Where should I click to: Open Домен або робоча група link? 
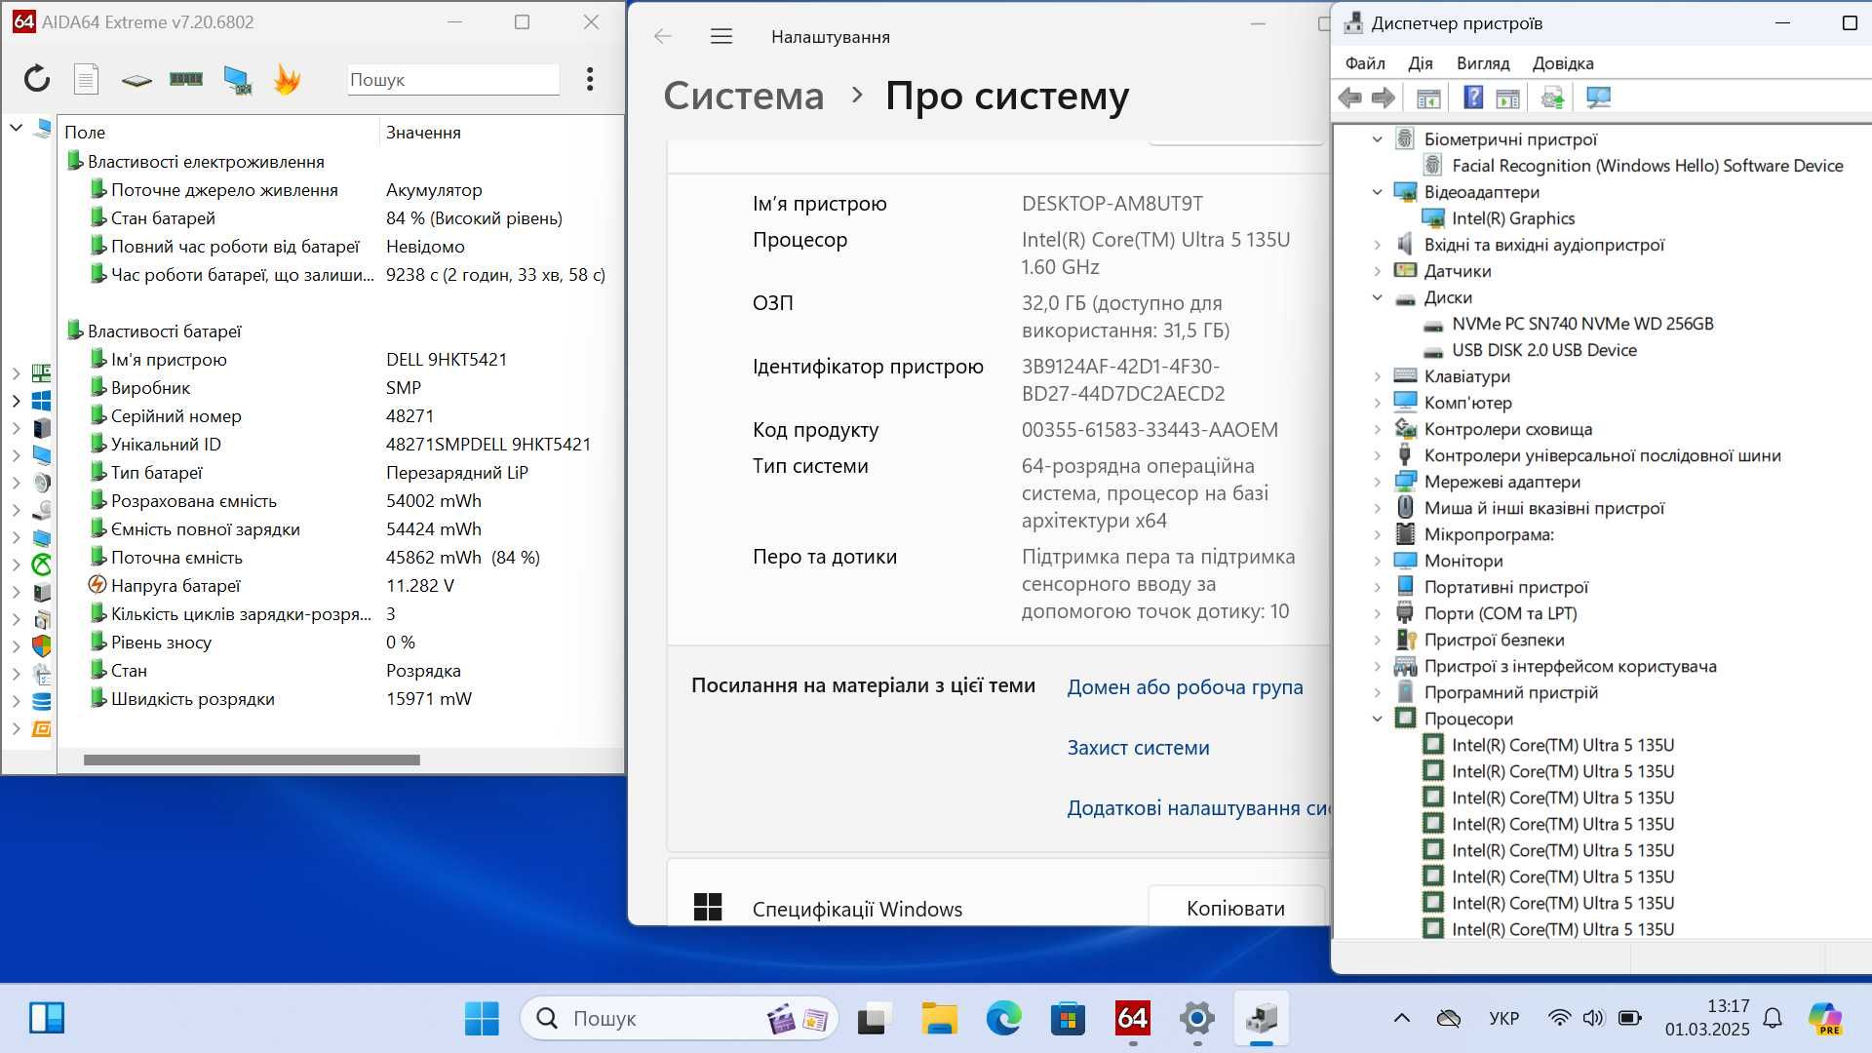1185,687
